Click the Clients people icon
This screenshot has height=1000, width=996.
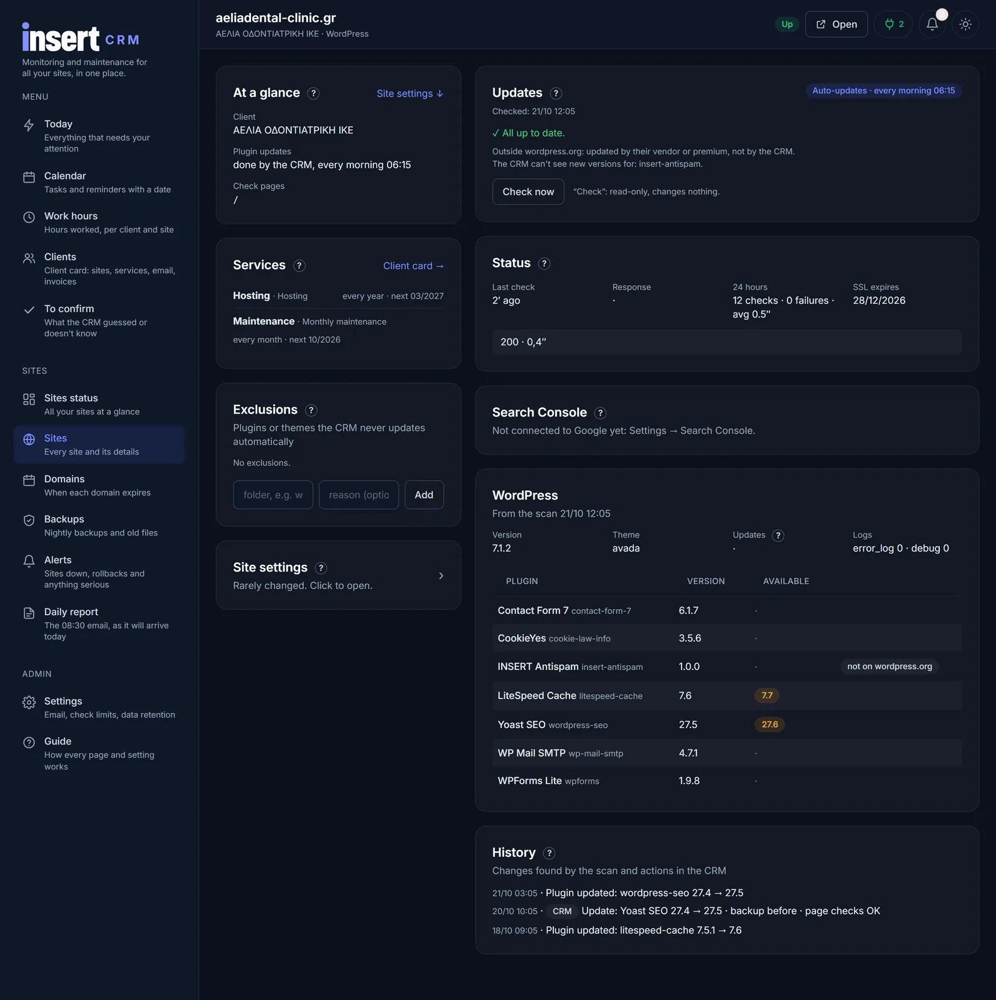[x=29, y=258]
